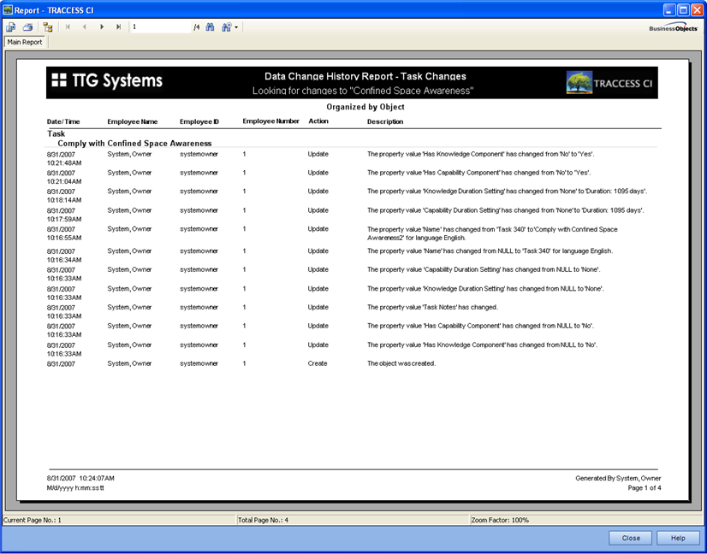Click 'Comply with Confined Space Awareness' group heading
707x554 pixels.
tap(134, 144)
